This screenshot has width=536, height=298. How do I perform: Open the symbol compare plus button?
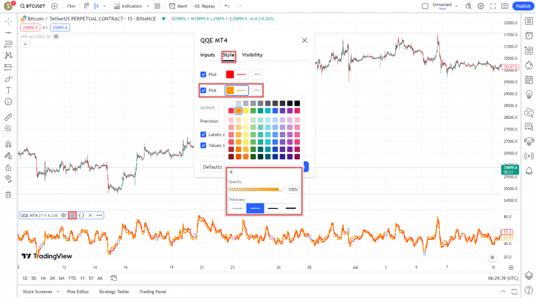(54, 6)
